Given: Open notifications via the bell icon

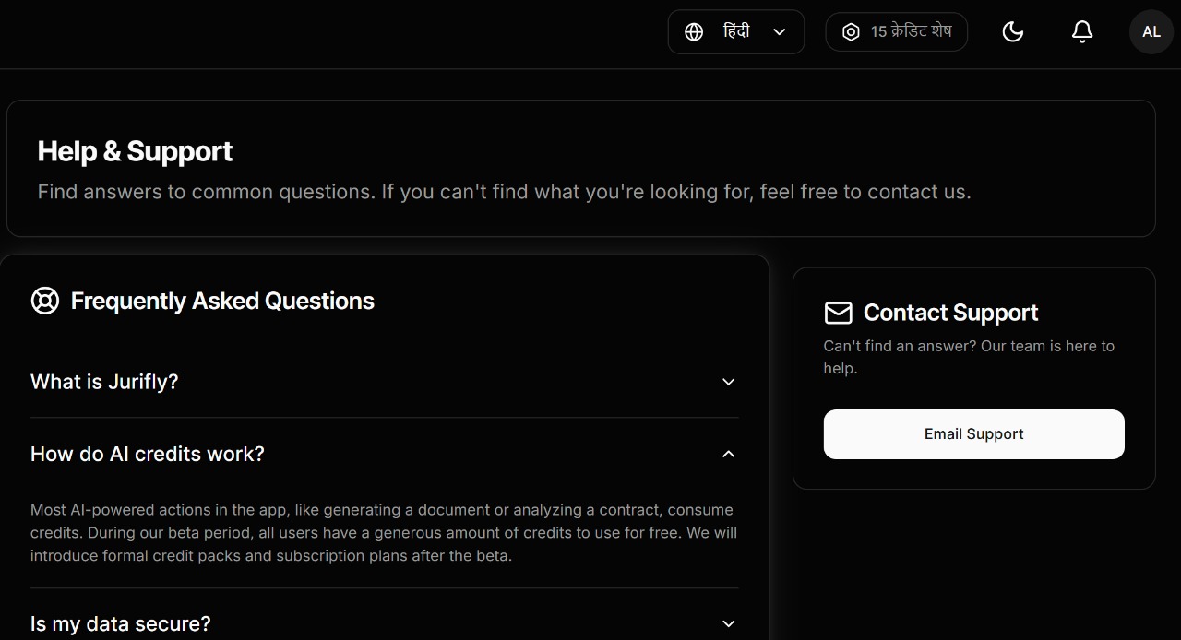Looking at the screenshot, I should pyautogui.click(x=1081, y=32).
